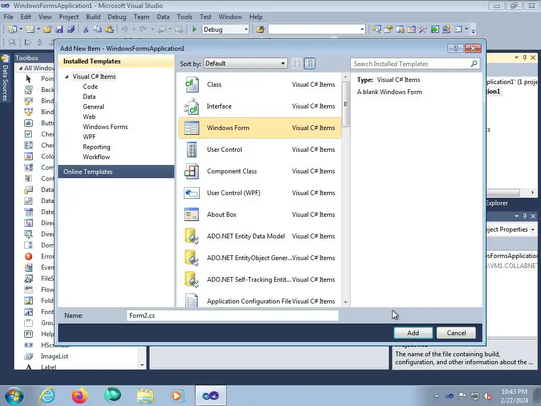541x406 pixels.
Task: Open the Project Properties object dropdown
Action: (533, 229)
